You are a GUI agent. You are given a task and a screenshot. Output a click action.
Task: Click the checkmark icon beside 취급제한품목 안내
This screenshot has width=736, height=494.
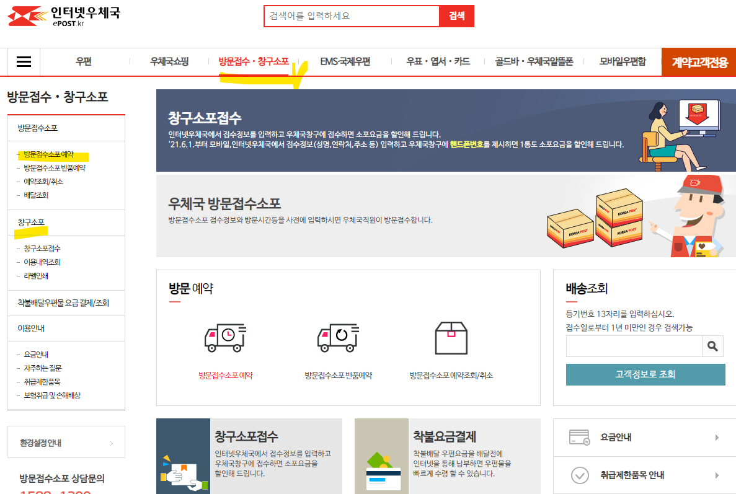580,474
